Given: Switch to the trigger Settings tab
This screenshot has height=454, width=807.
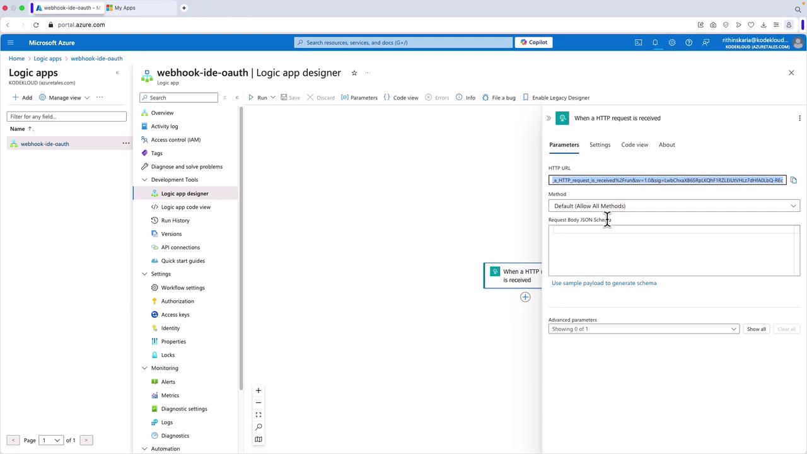Looking at the screenshot, I should click(600, 145).
